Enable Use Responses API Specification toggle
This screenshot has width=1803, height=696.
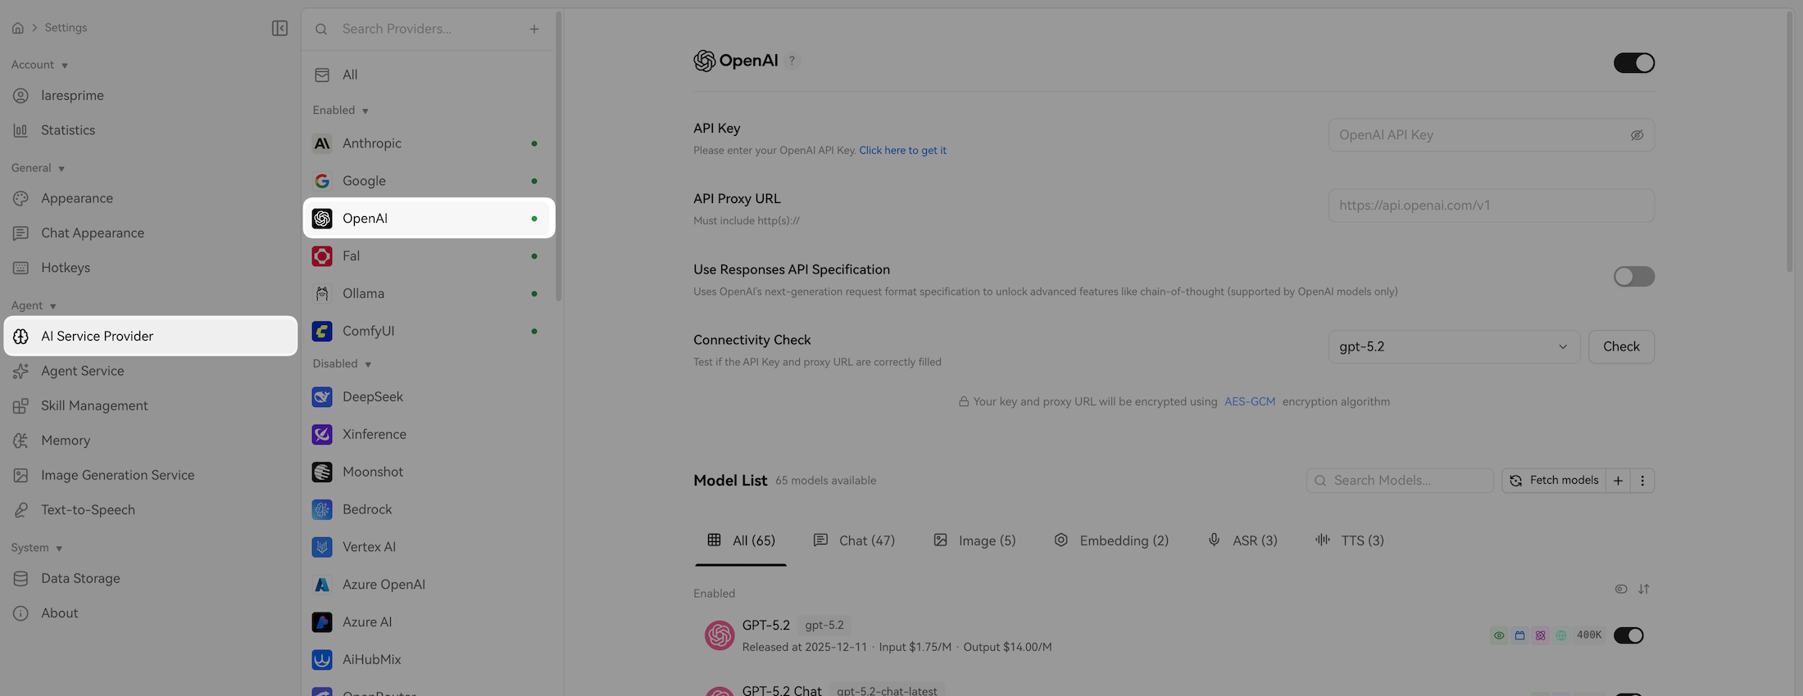(x=1634, y=277)
